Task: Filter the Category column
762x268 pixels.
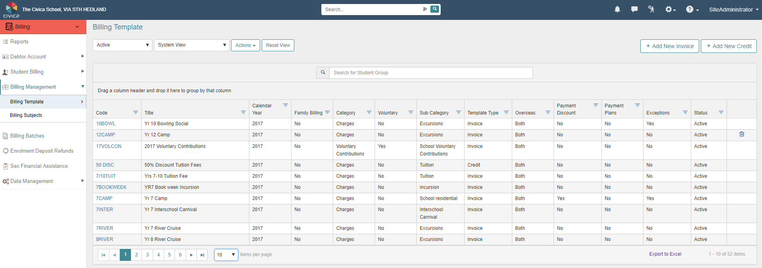Action: pos(369,113)
